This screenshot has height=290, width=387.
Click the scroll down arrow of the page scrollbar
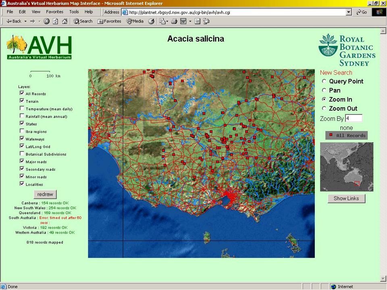383,279
